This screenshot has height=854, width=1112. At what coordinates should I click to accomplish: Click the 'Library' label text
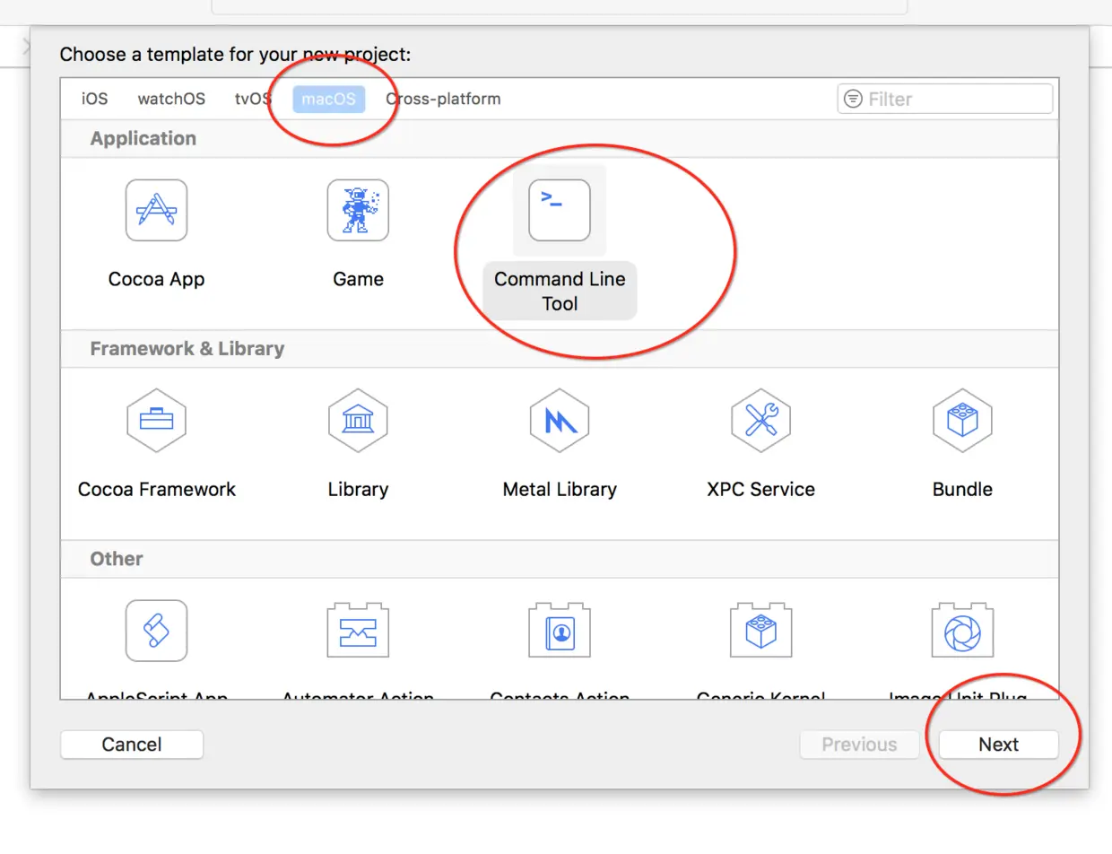click(x=358, y=489)
